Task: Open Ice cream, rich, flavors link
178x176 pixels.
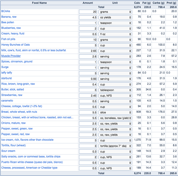Action: point(27,140)
